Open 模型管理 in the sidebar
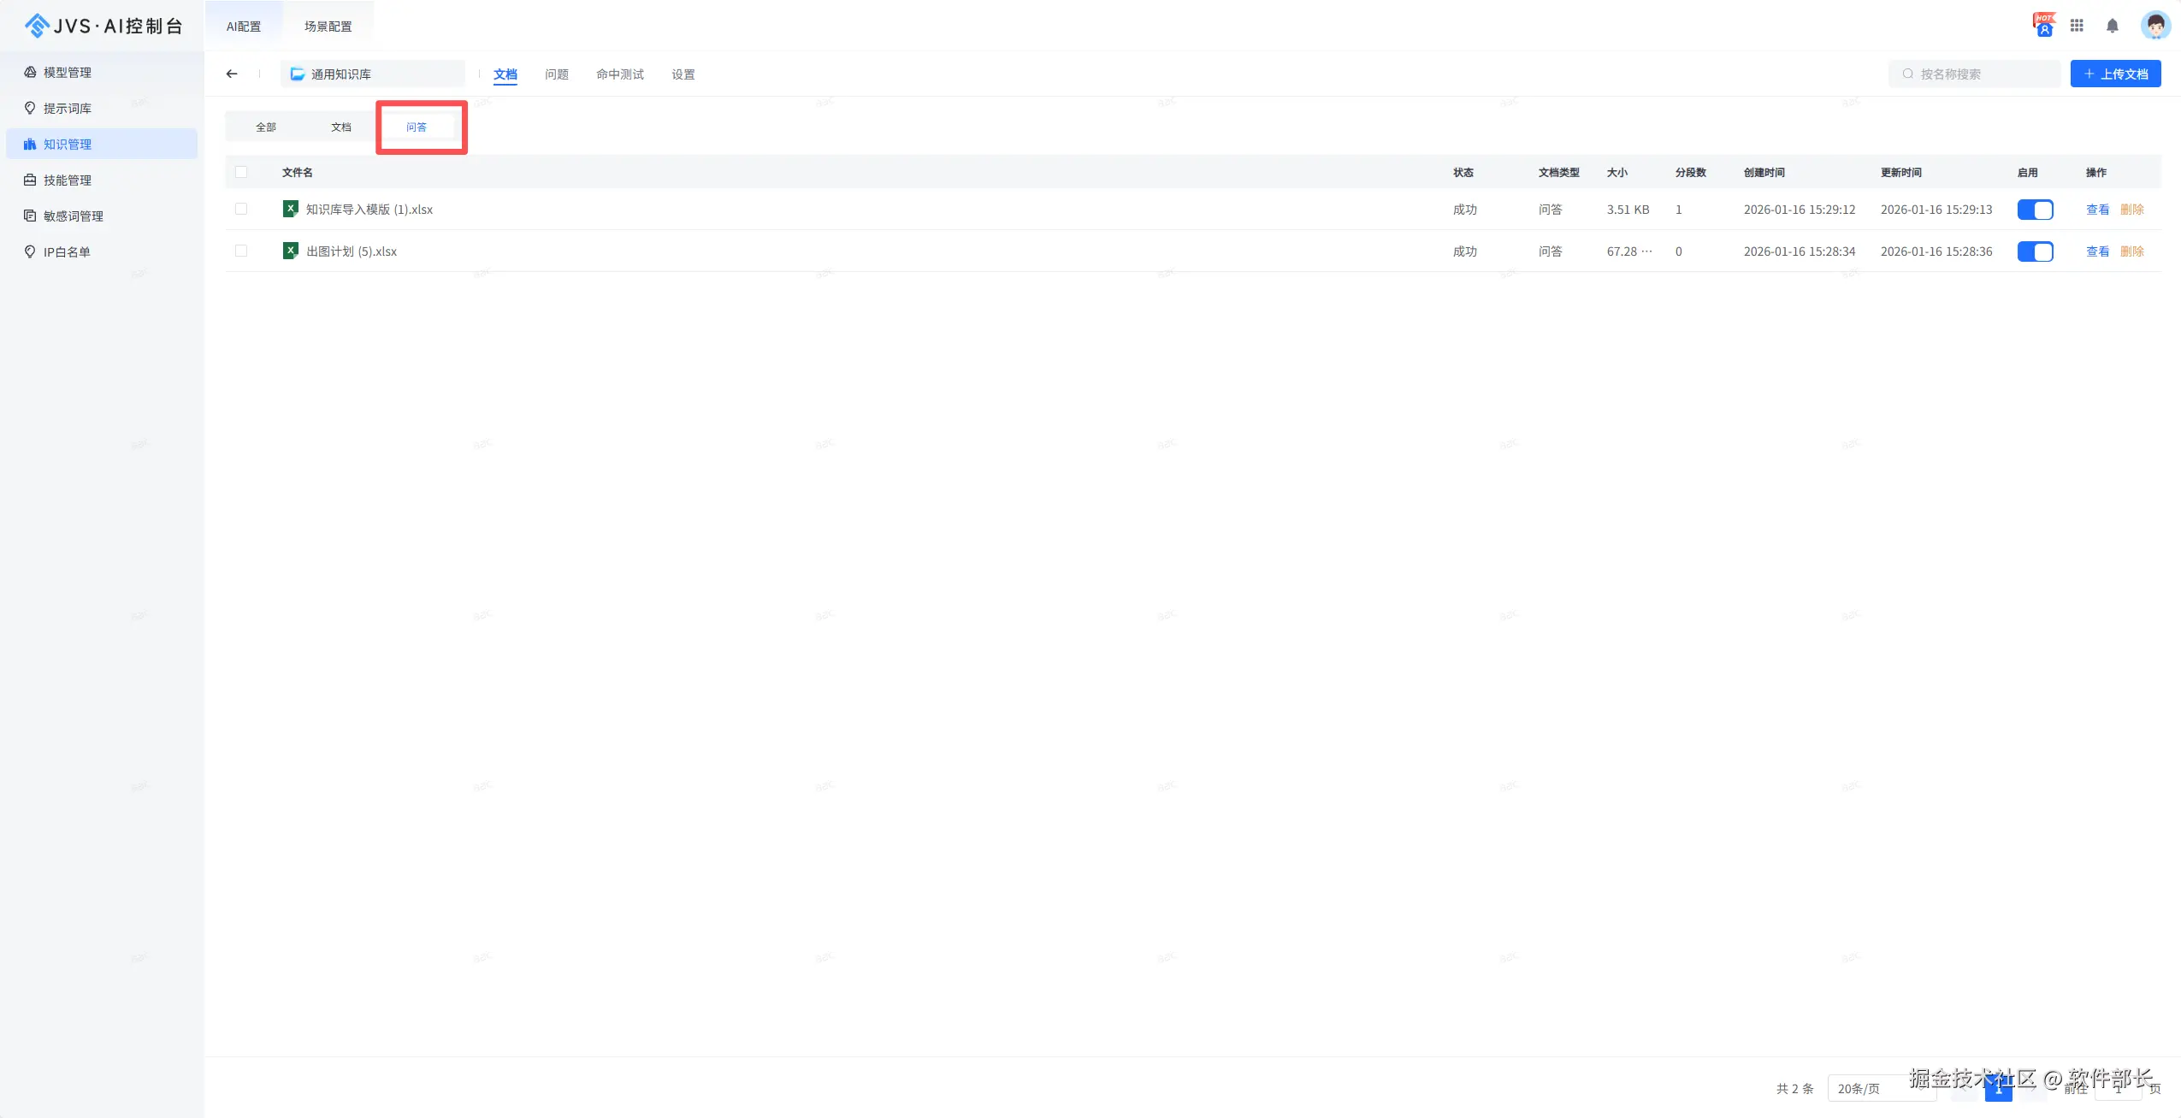The width and height of the screenshot is (2181, 1118). [x=68, y=73]
